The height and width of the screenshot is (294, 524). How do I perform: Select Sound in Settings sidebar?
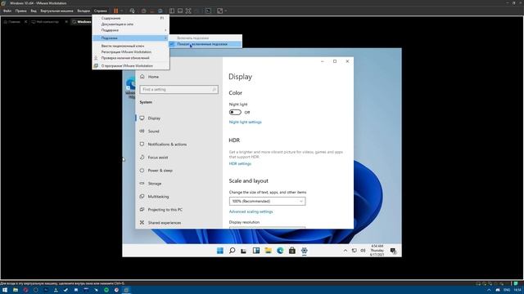(x=178, y=131)
